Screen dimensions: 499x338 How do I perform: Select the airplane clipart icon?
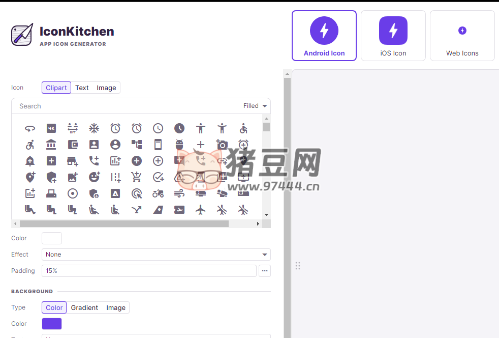click(x=200, y=210)
